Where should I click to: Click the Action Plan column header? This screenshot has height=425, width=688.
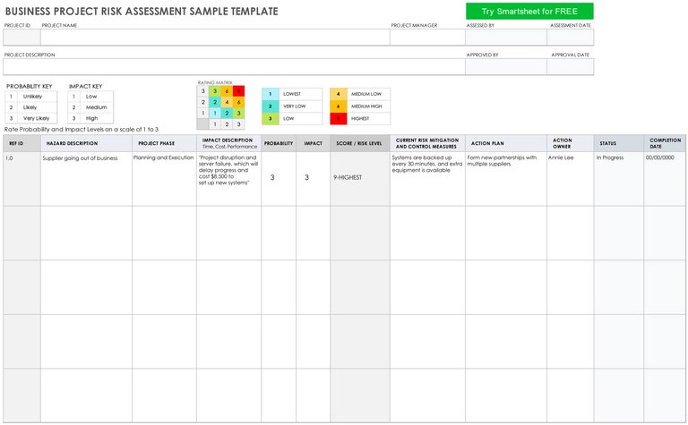click(x=506, y=143)
